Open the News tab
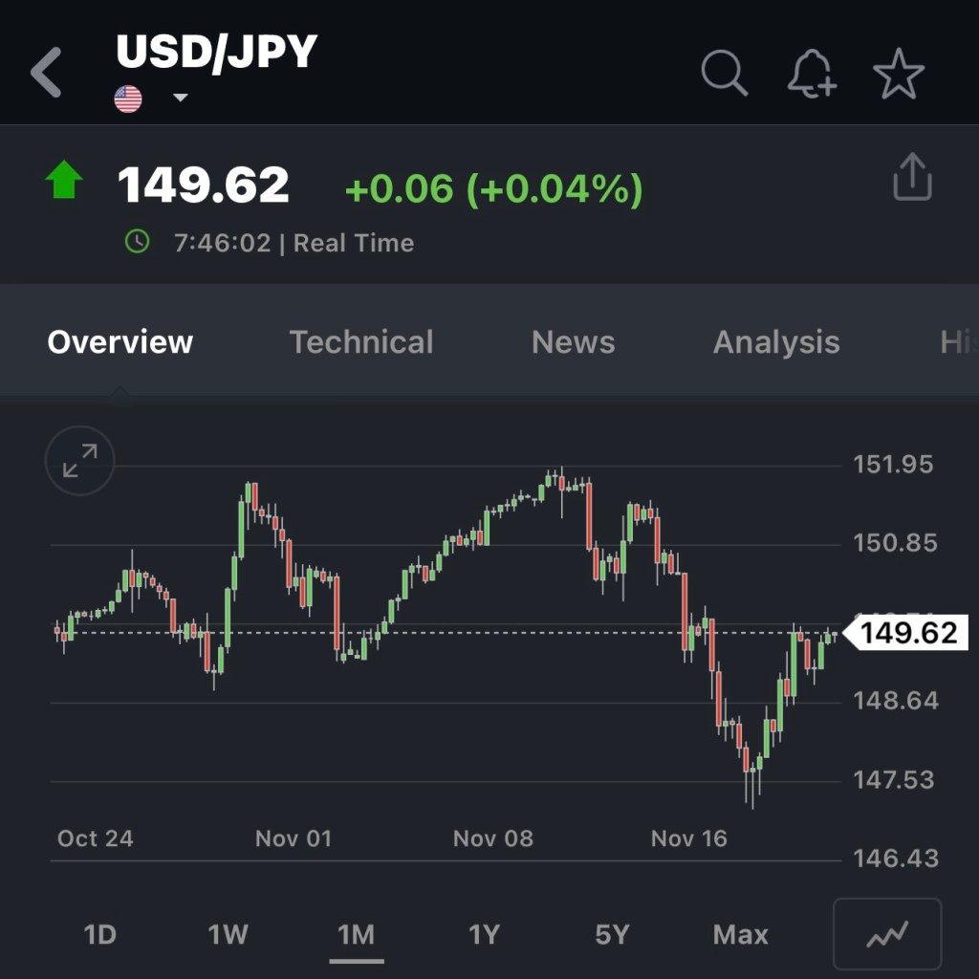The width and height of the screenshot is (979, 979). tap(573, 342)
